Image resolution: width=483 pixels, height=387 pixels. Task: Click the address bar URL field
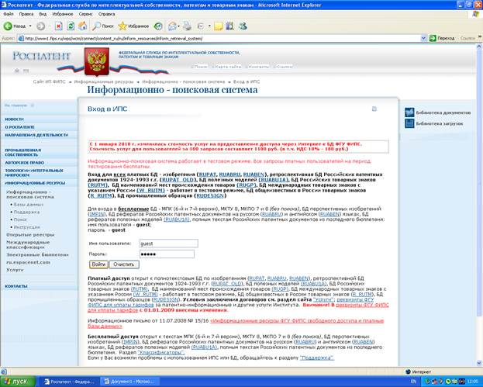(219, 39)
